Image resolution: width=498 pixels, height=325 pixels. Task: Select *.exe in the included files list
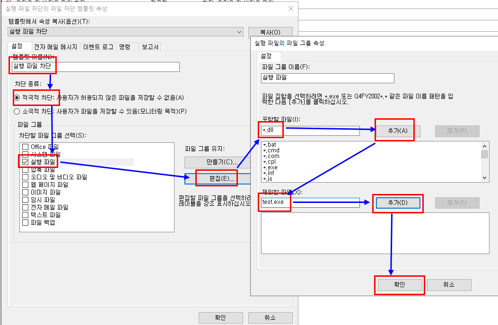(270, 168)
